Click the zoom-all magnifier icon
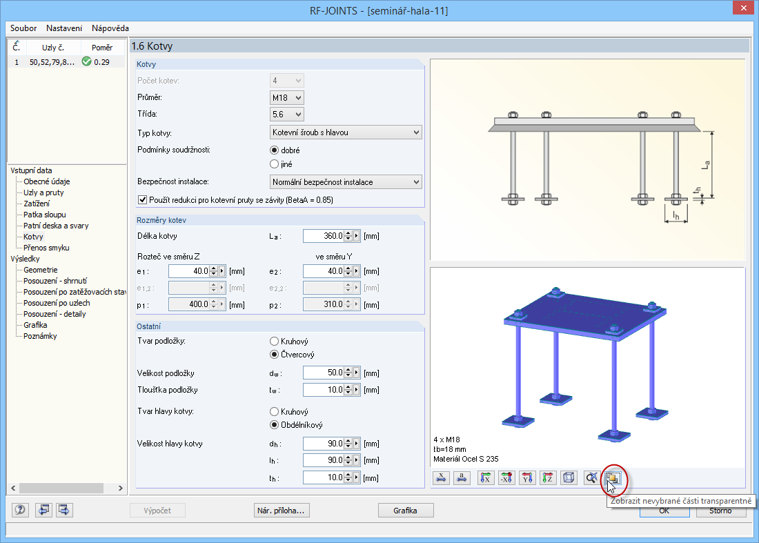 pos(591,478)
